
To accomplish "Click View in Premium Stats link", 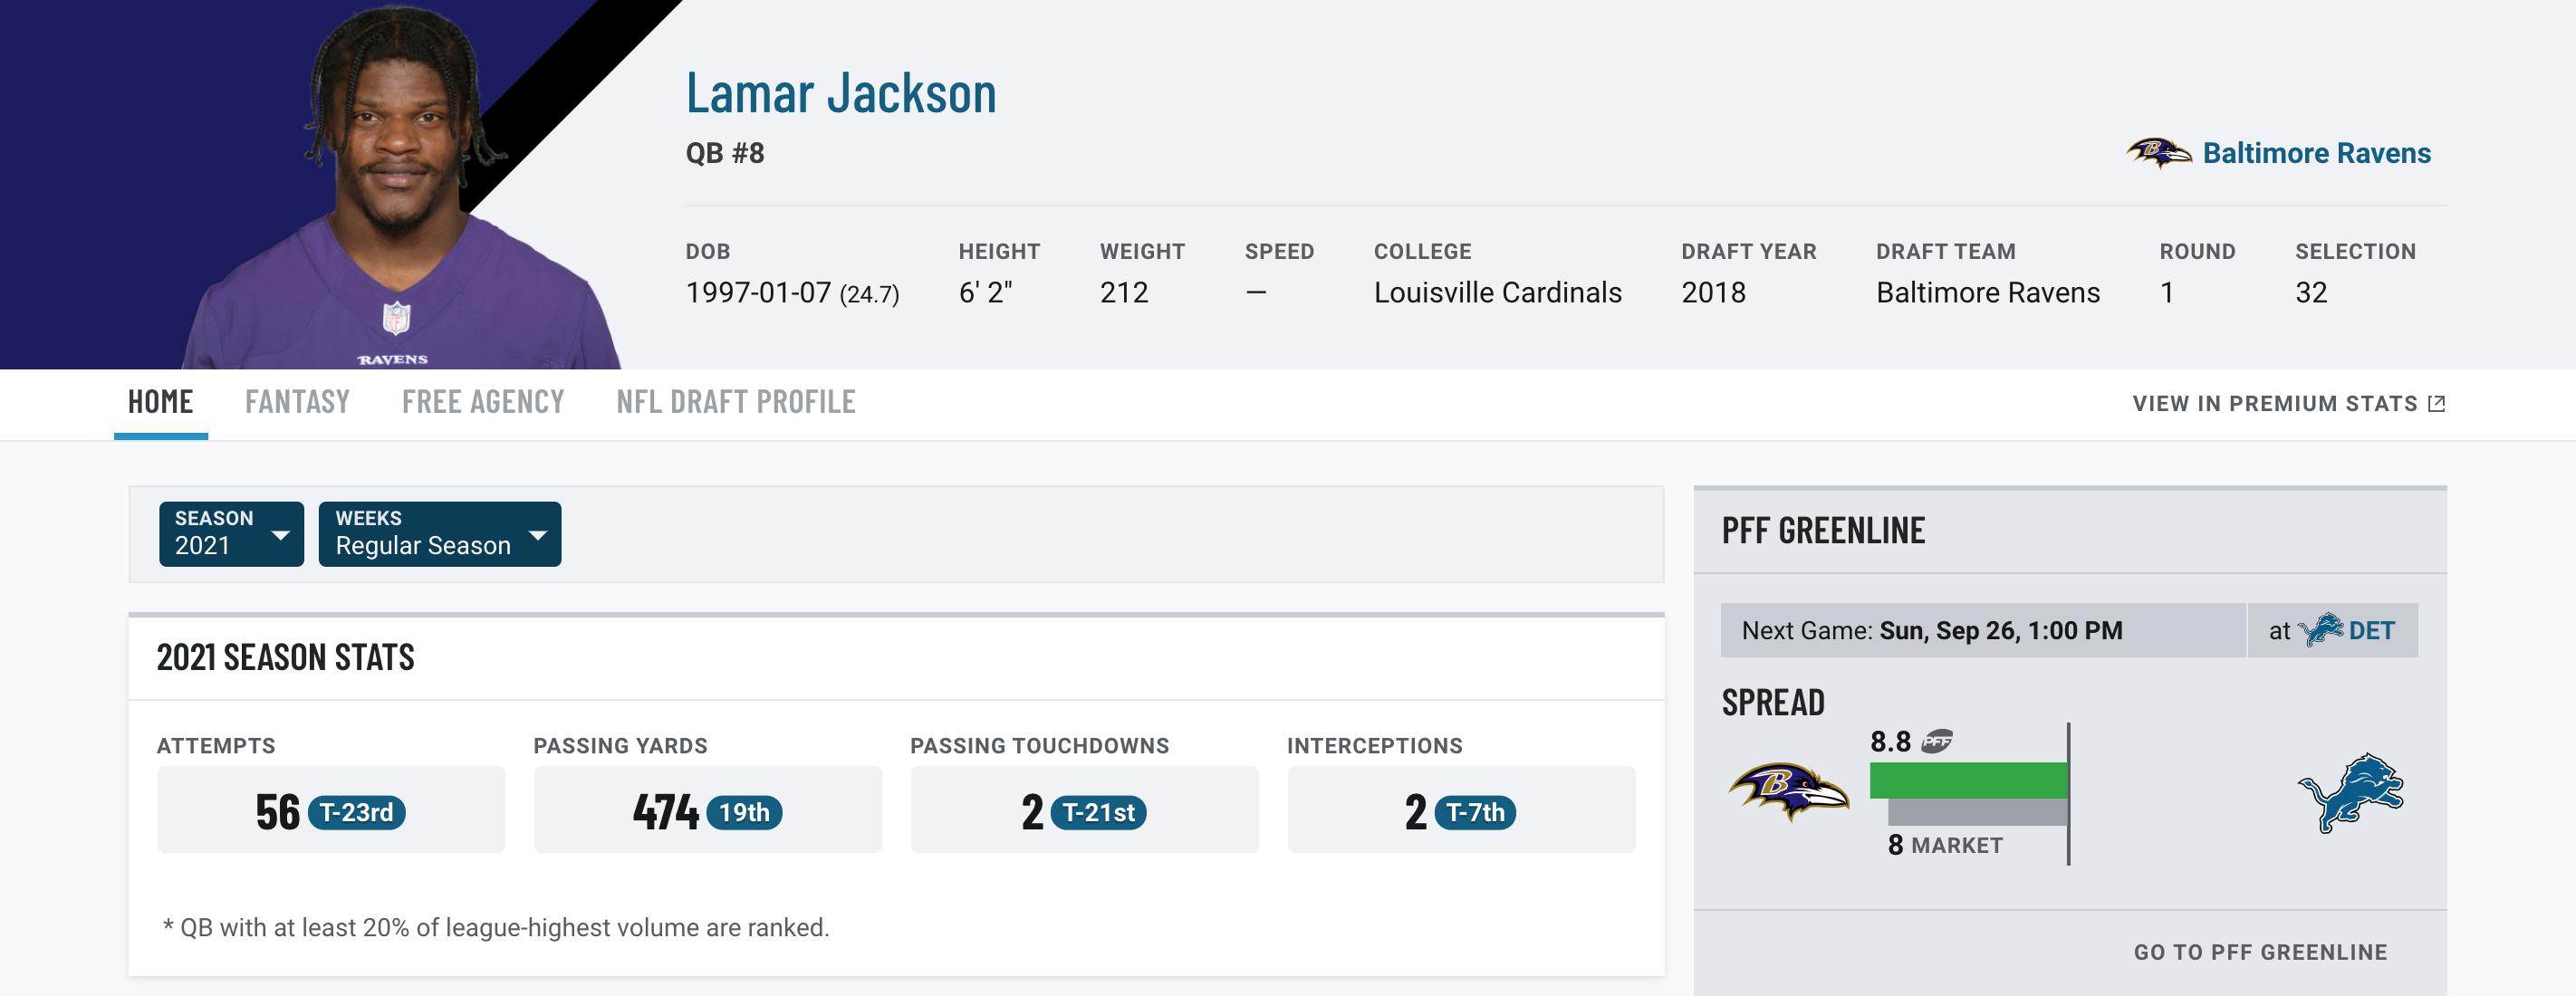I will pyautogui.click(x=2289, y=399).
